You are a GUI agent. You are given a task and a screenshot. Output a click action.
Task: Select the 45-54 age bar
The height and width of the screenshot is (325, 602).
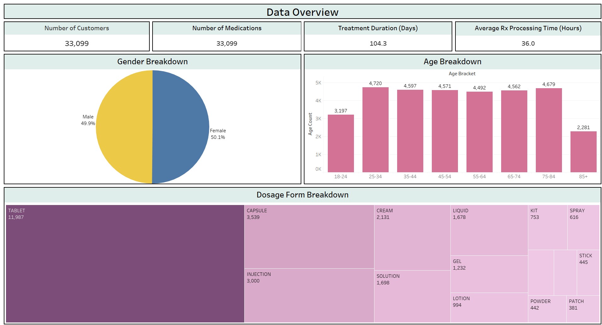tap(445, 131)
